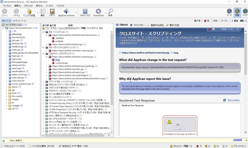
Task: Collapse the SQL Injection issue node
Action: (43, 32)
